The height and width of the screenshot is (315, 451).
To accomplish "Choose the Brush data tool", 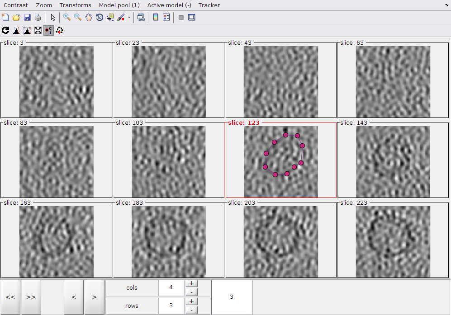I will coord(121,17).
